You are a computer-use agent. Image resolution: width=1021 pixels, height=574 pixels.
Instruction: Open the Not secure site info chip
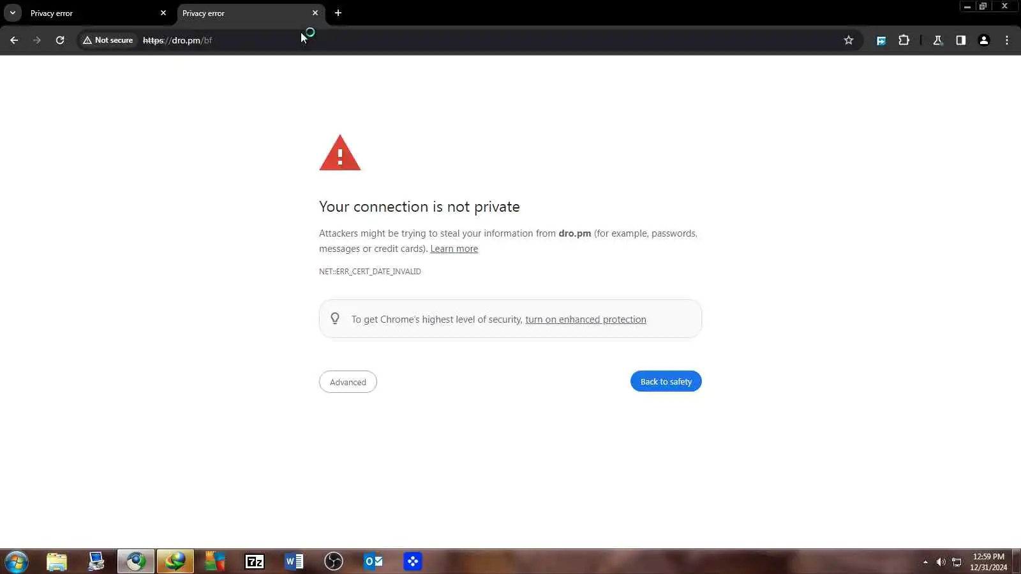[108, 40]
